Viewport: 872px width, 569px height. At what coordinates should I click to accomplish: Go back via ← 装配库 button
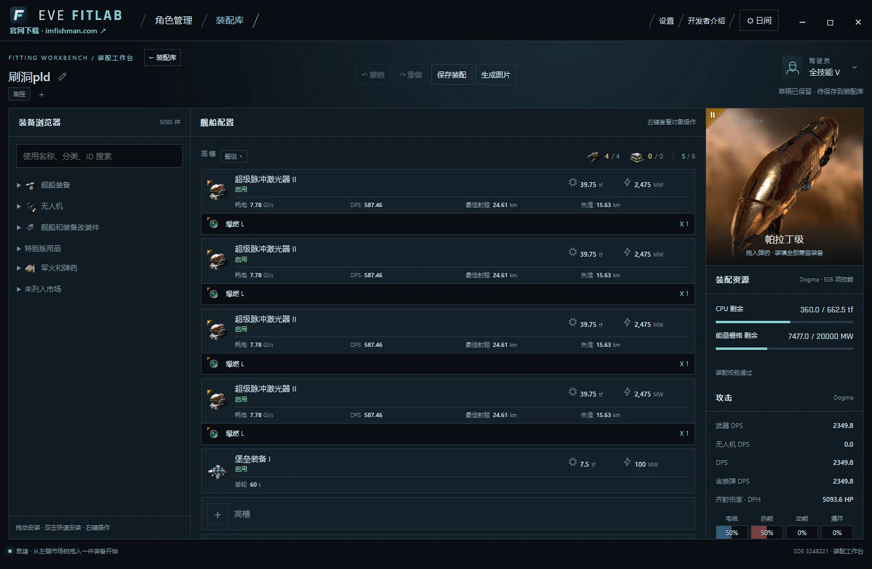pyautogui.click(x=162, y=58)
